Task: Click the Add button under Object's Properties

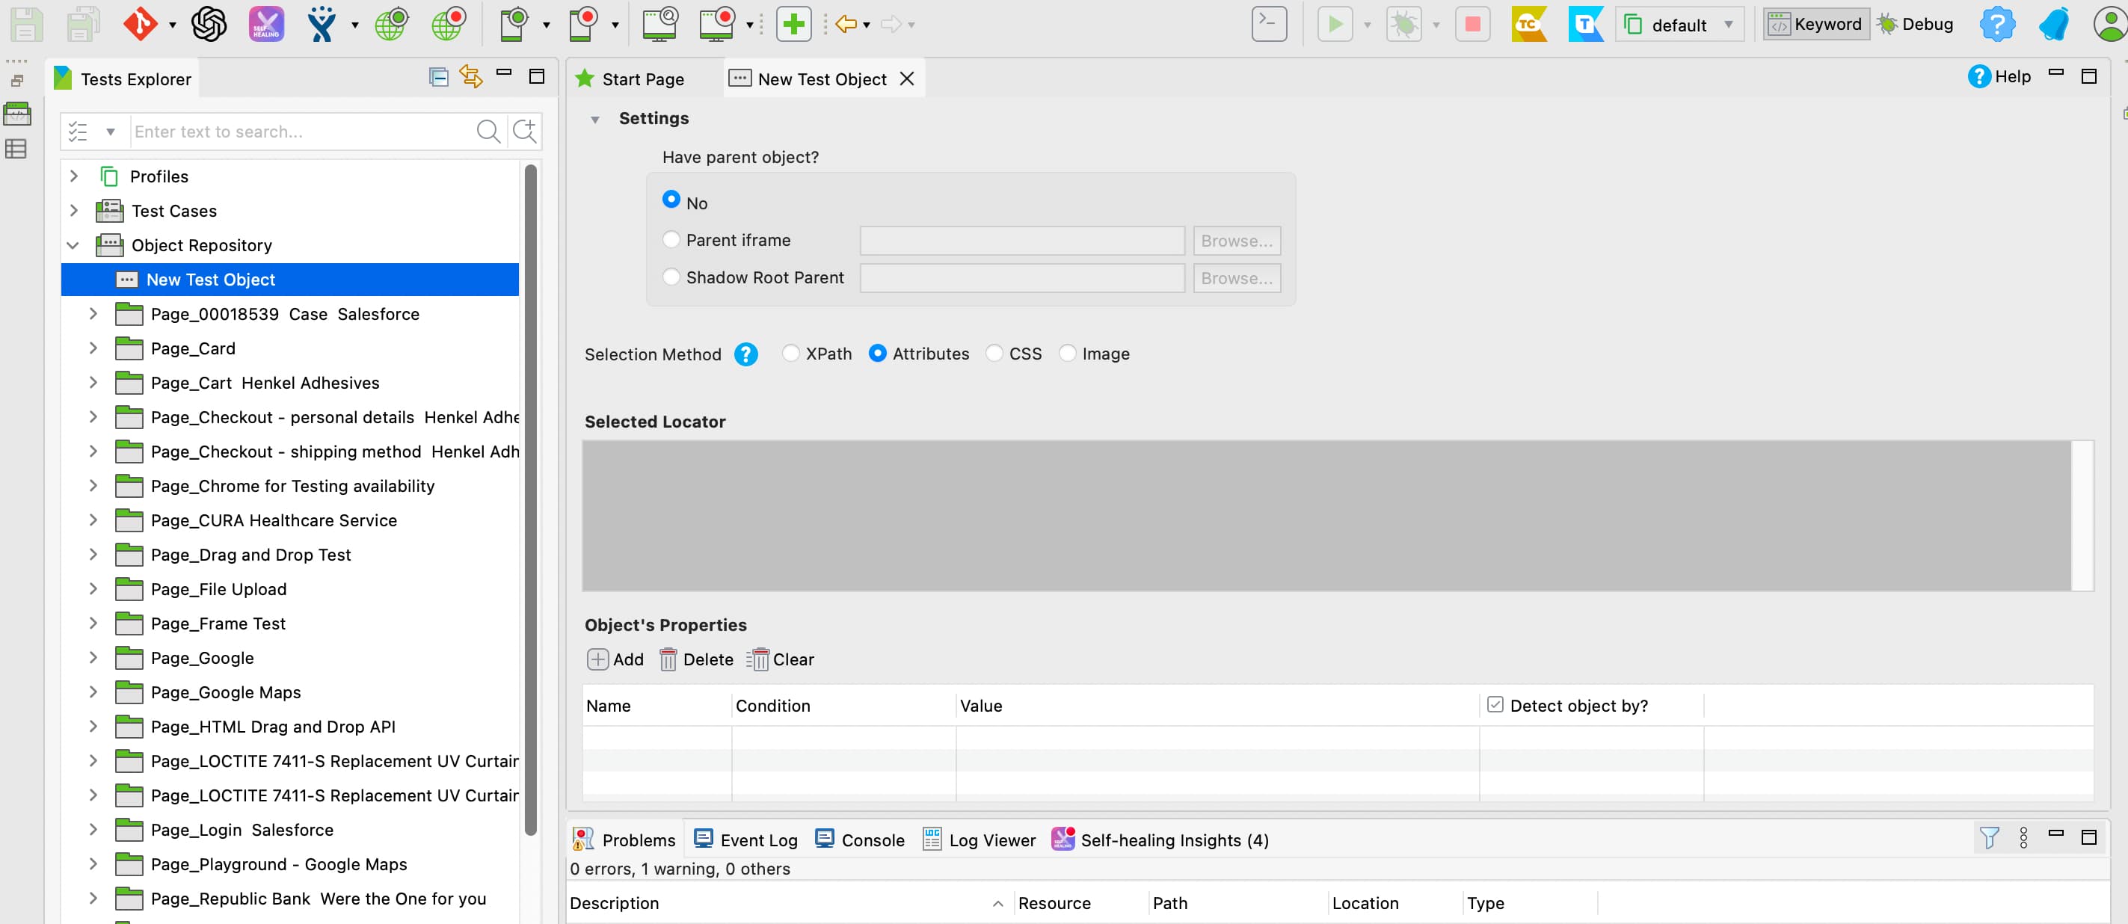Action: coord(615,659)
